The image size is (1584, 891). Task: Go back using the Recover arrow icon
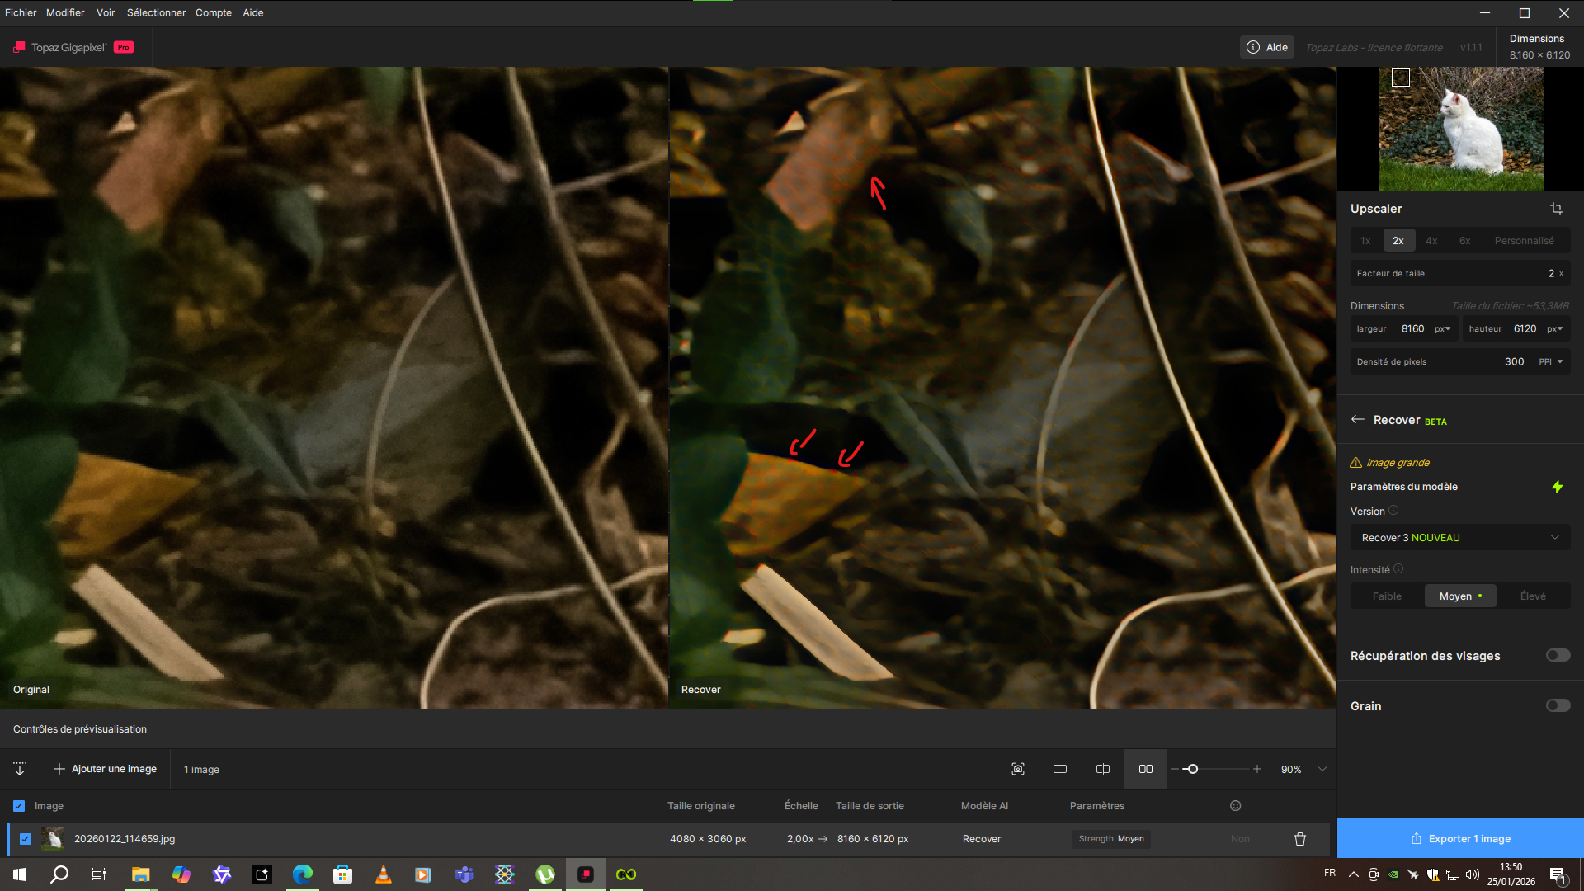pyautogui.click(x=1358, y=420)
